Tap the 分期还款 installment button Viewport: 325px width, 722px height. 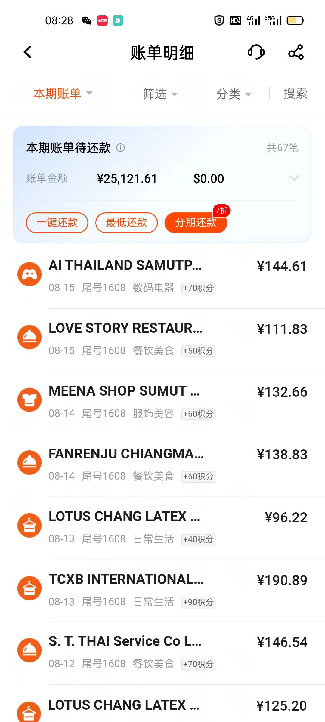point(196,223)
